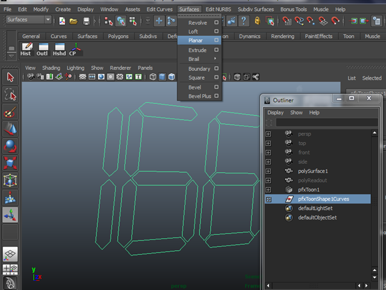Toggle wireframe display cube icon

coord(153,77)
